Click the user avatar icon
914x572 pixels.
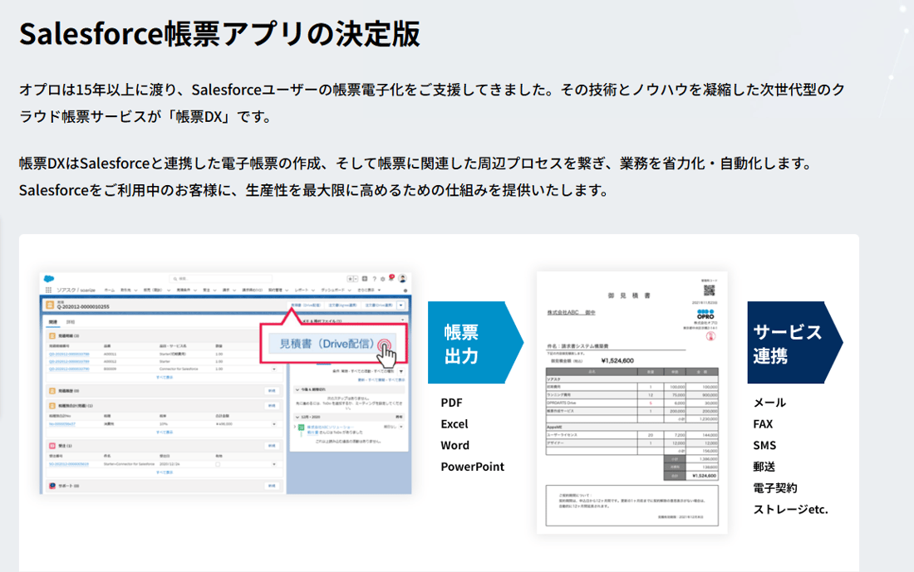(402, 278)
